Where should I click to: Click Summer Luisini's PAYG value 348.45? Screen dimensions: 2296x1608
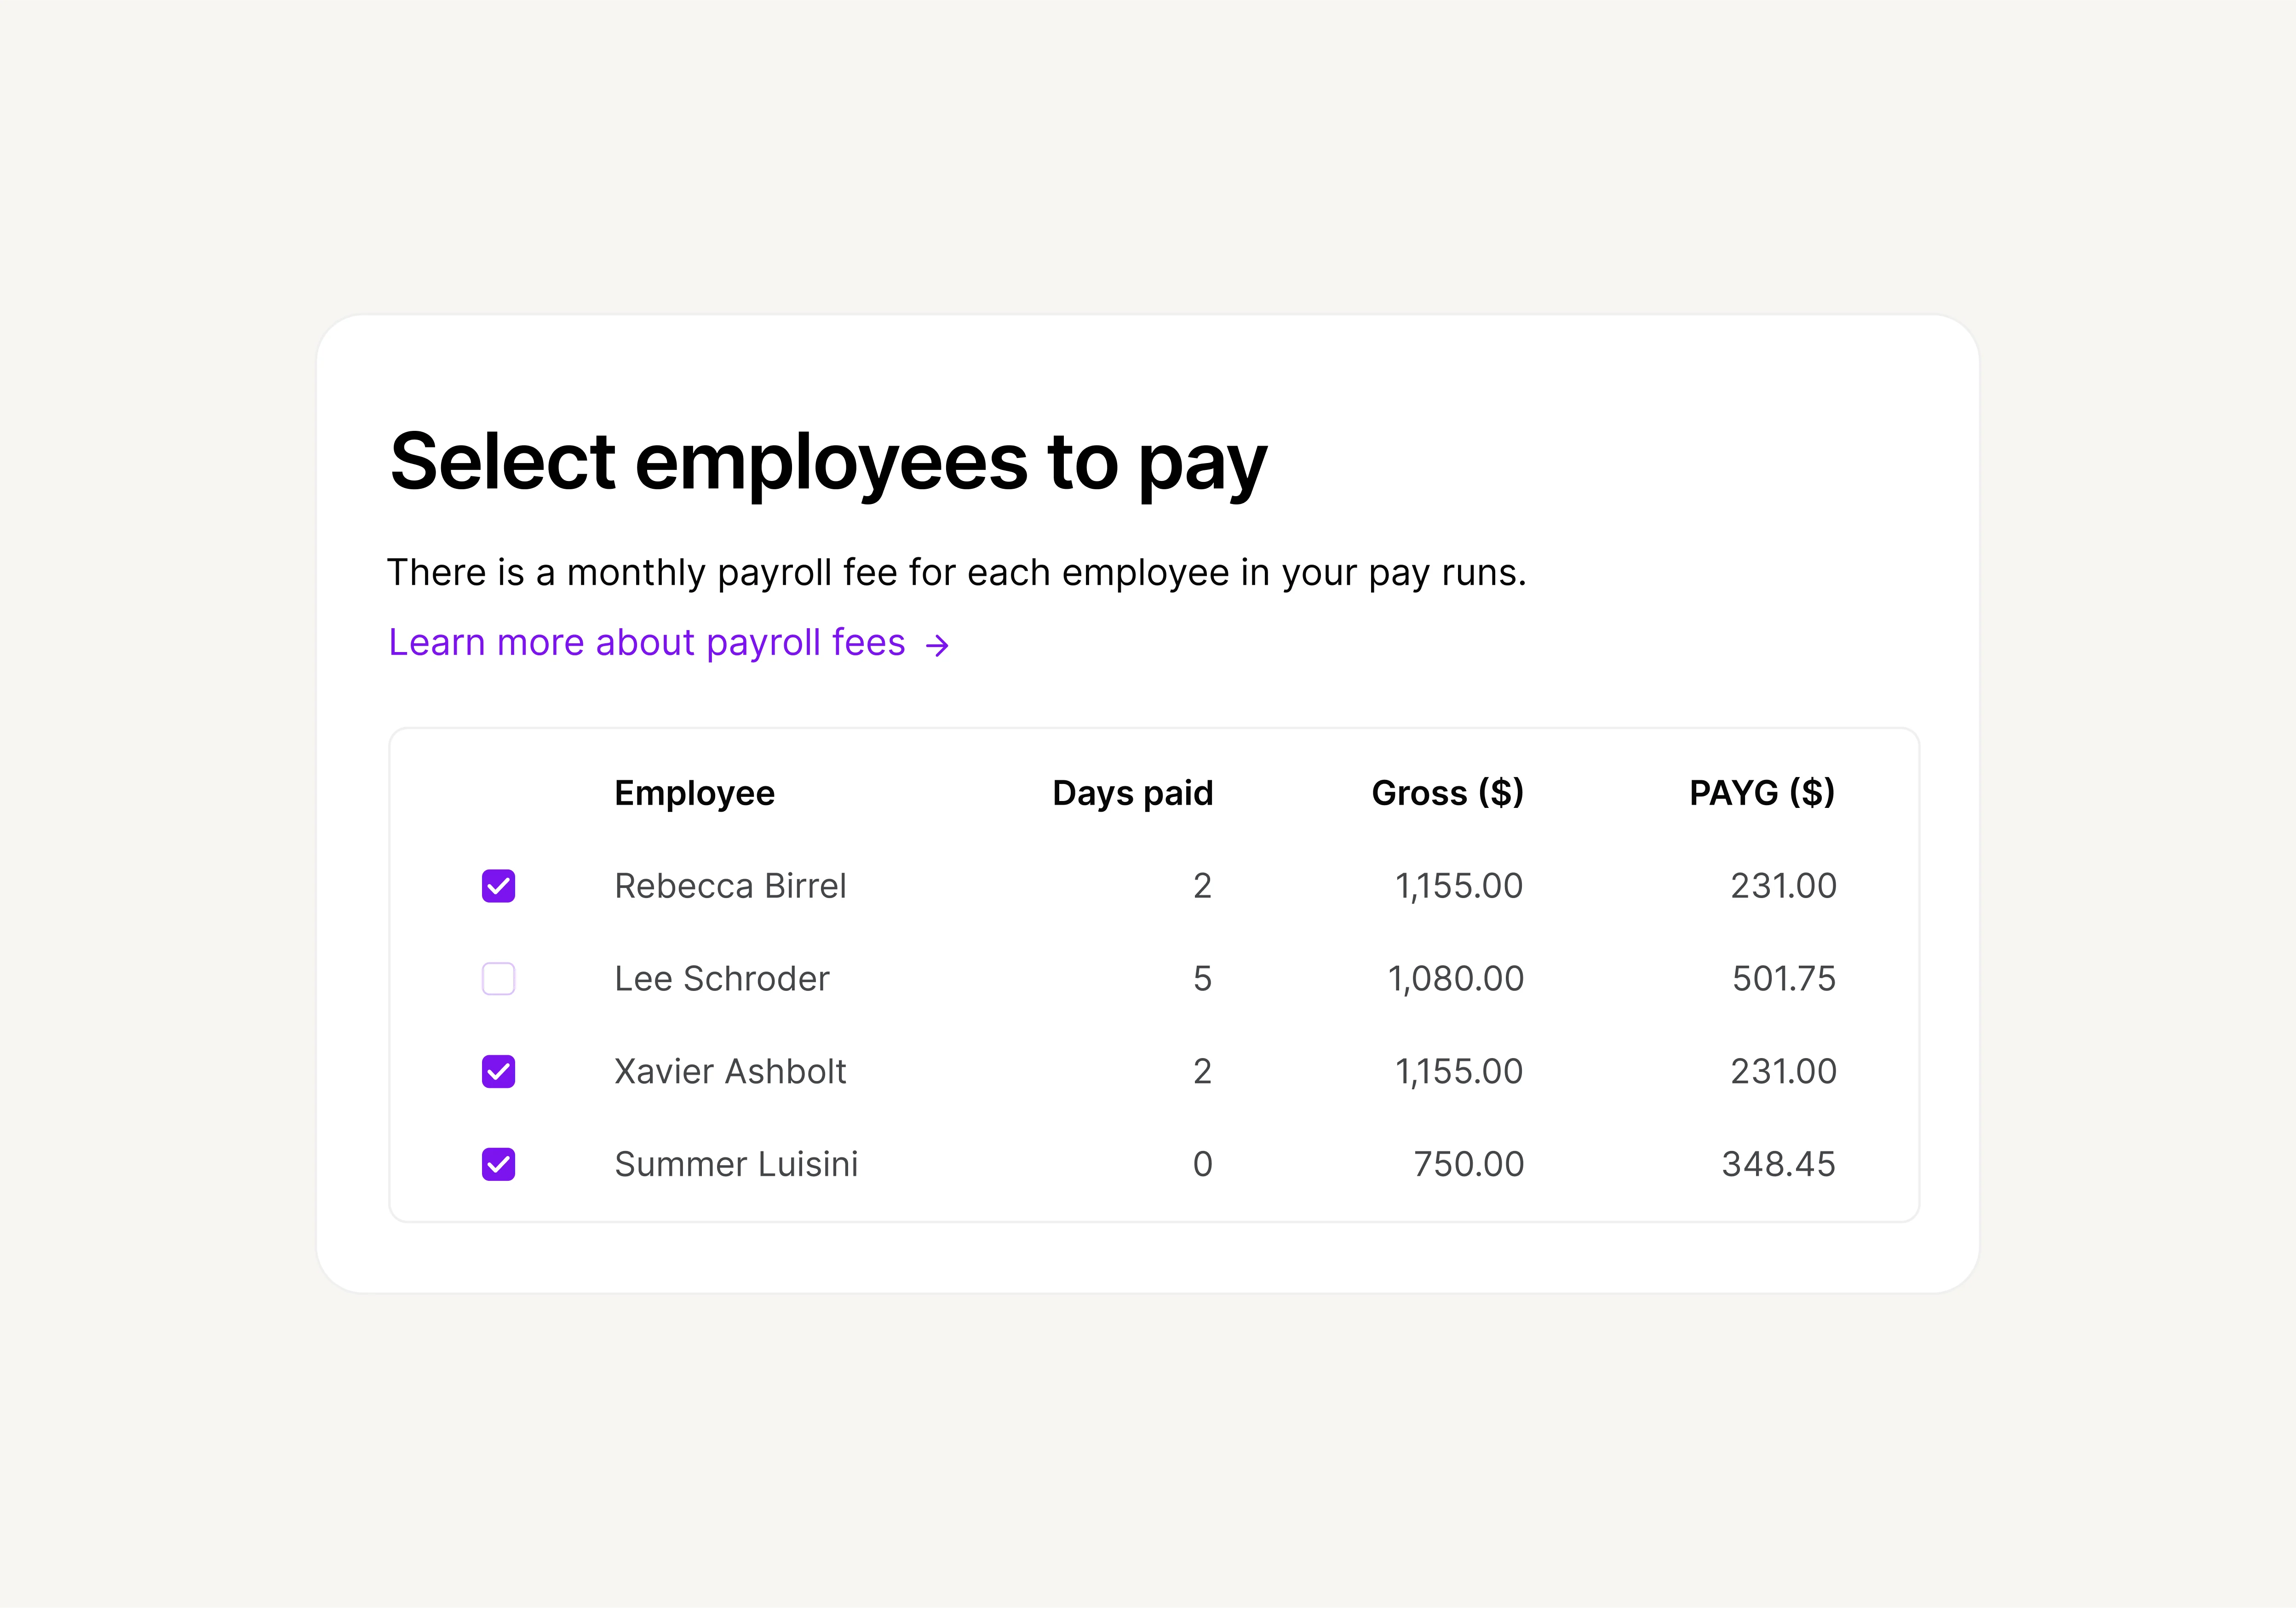(1778, 1164)
